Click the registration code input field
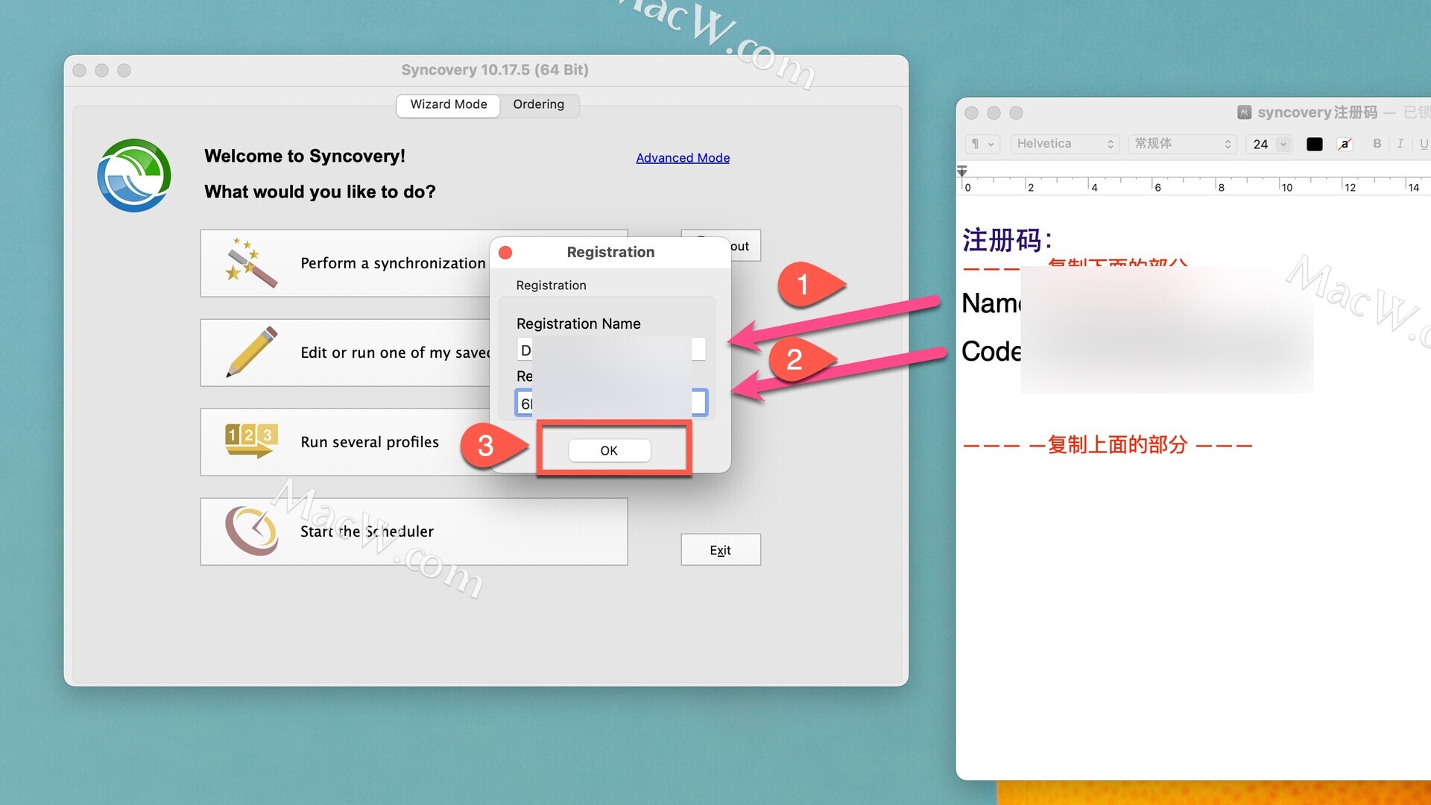This screenshot has width=1431, height=805. (611, 402)
